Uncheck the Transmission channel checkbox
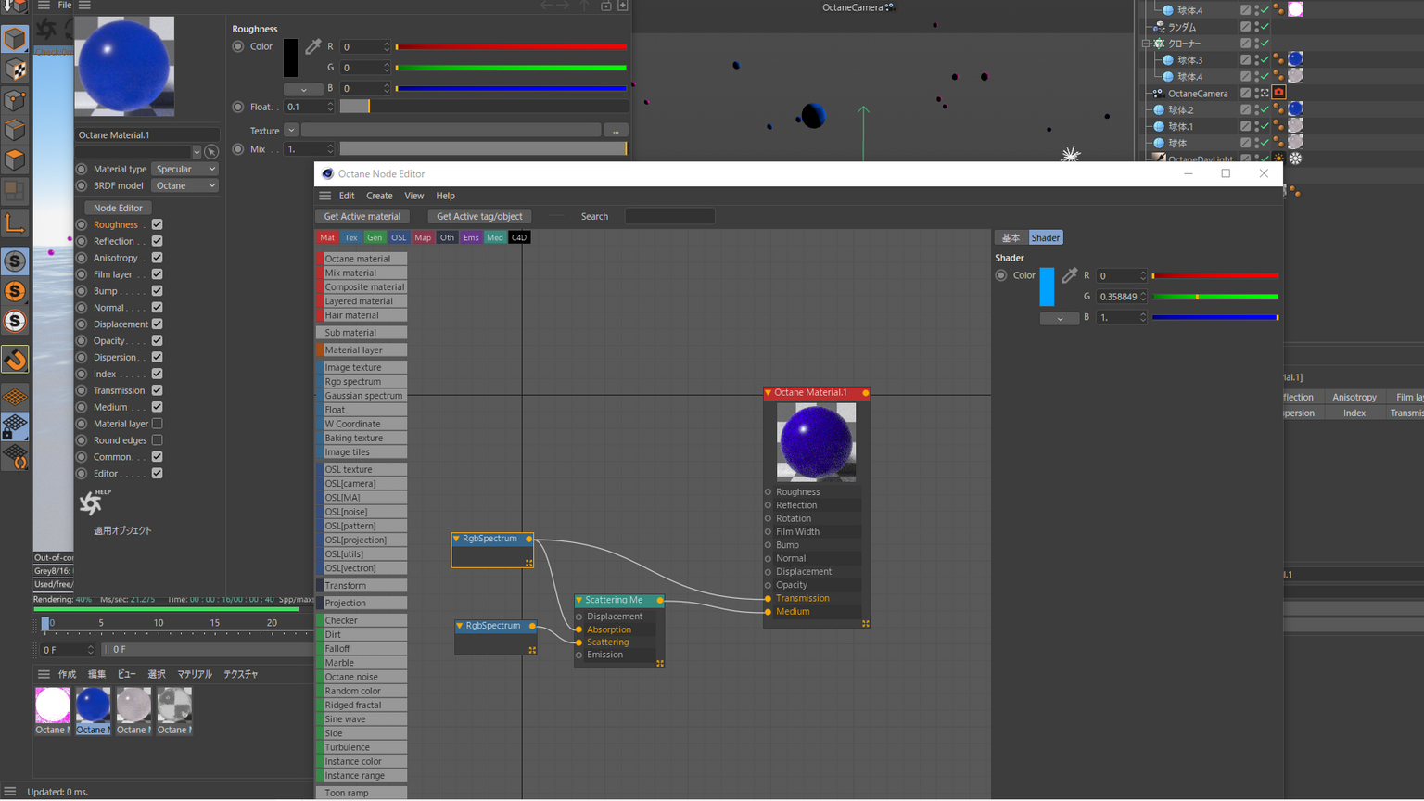This screenshot has height=801, width=1424. (157, 390)
